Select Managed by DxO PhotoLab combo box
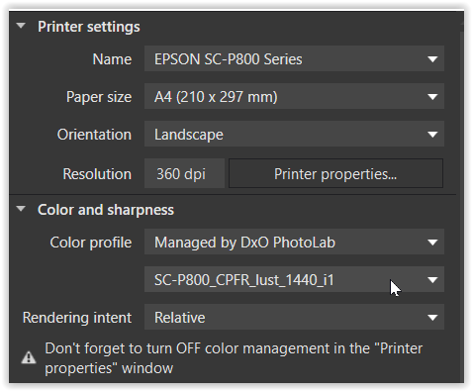 pos(294,243)
